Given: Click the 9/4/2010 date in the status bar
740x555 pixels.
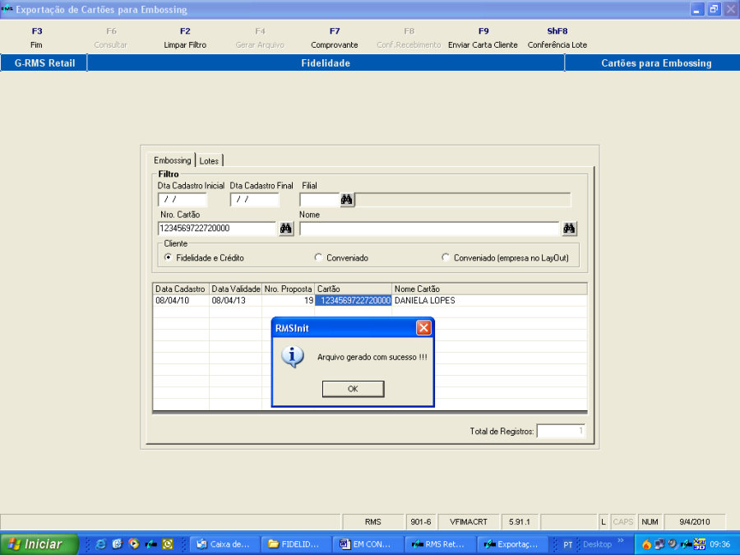Looking at the screenshot, I should 694,522.
